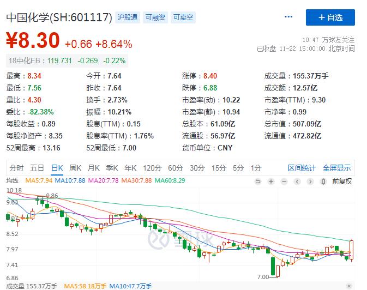This screenshot has height=290, width=367.
Task: Switch to 60分 interval tab
Action: (176, 168)
